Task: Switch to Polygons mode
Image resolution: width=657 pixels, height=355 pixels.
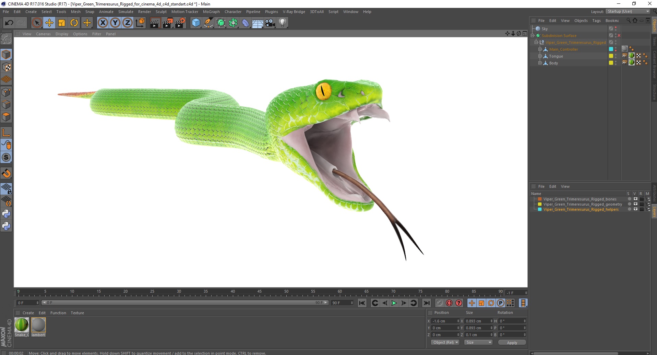Action: (6, 117)
